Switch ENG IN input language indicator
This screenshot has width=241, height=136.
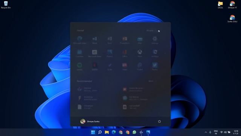(216, 132)
